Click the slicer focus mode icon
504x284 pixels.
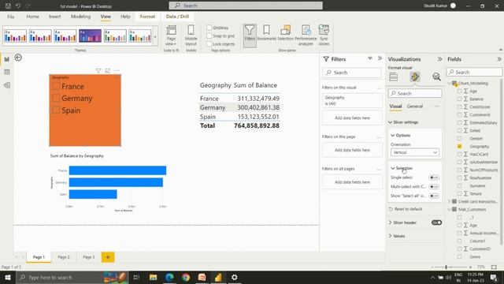108,71
